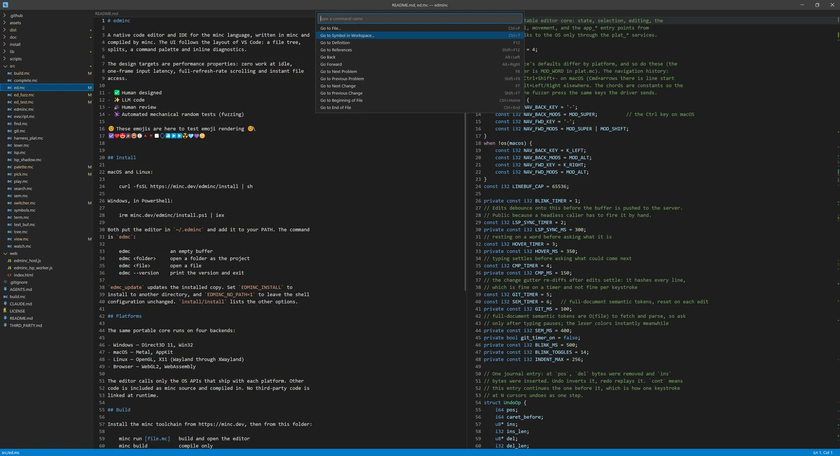840x456 pixels.
Task: Click the ribbon icon beside LICENSE
Action: click(5, 311)
